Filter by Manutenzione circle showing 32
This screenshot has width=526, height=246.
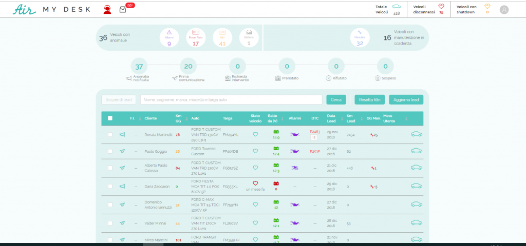coord(360,37)
